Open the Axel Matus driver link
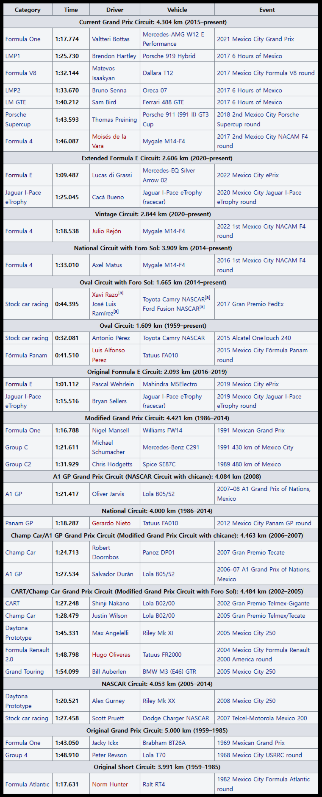Screen dimensions: 322x797 click(107, 265)
